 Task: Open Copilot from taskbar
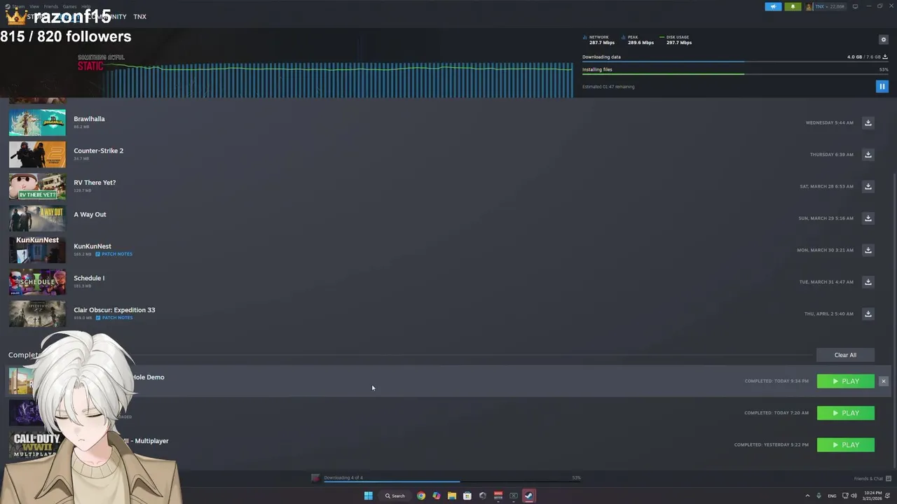click(436, 496)
